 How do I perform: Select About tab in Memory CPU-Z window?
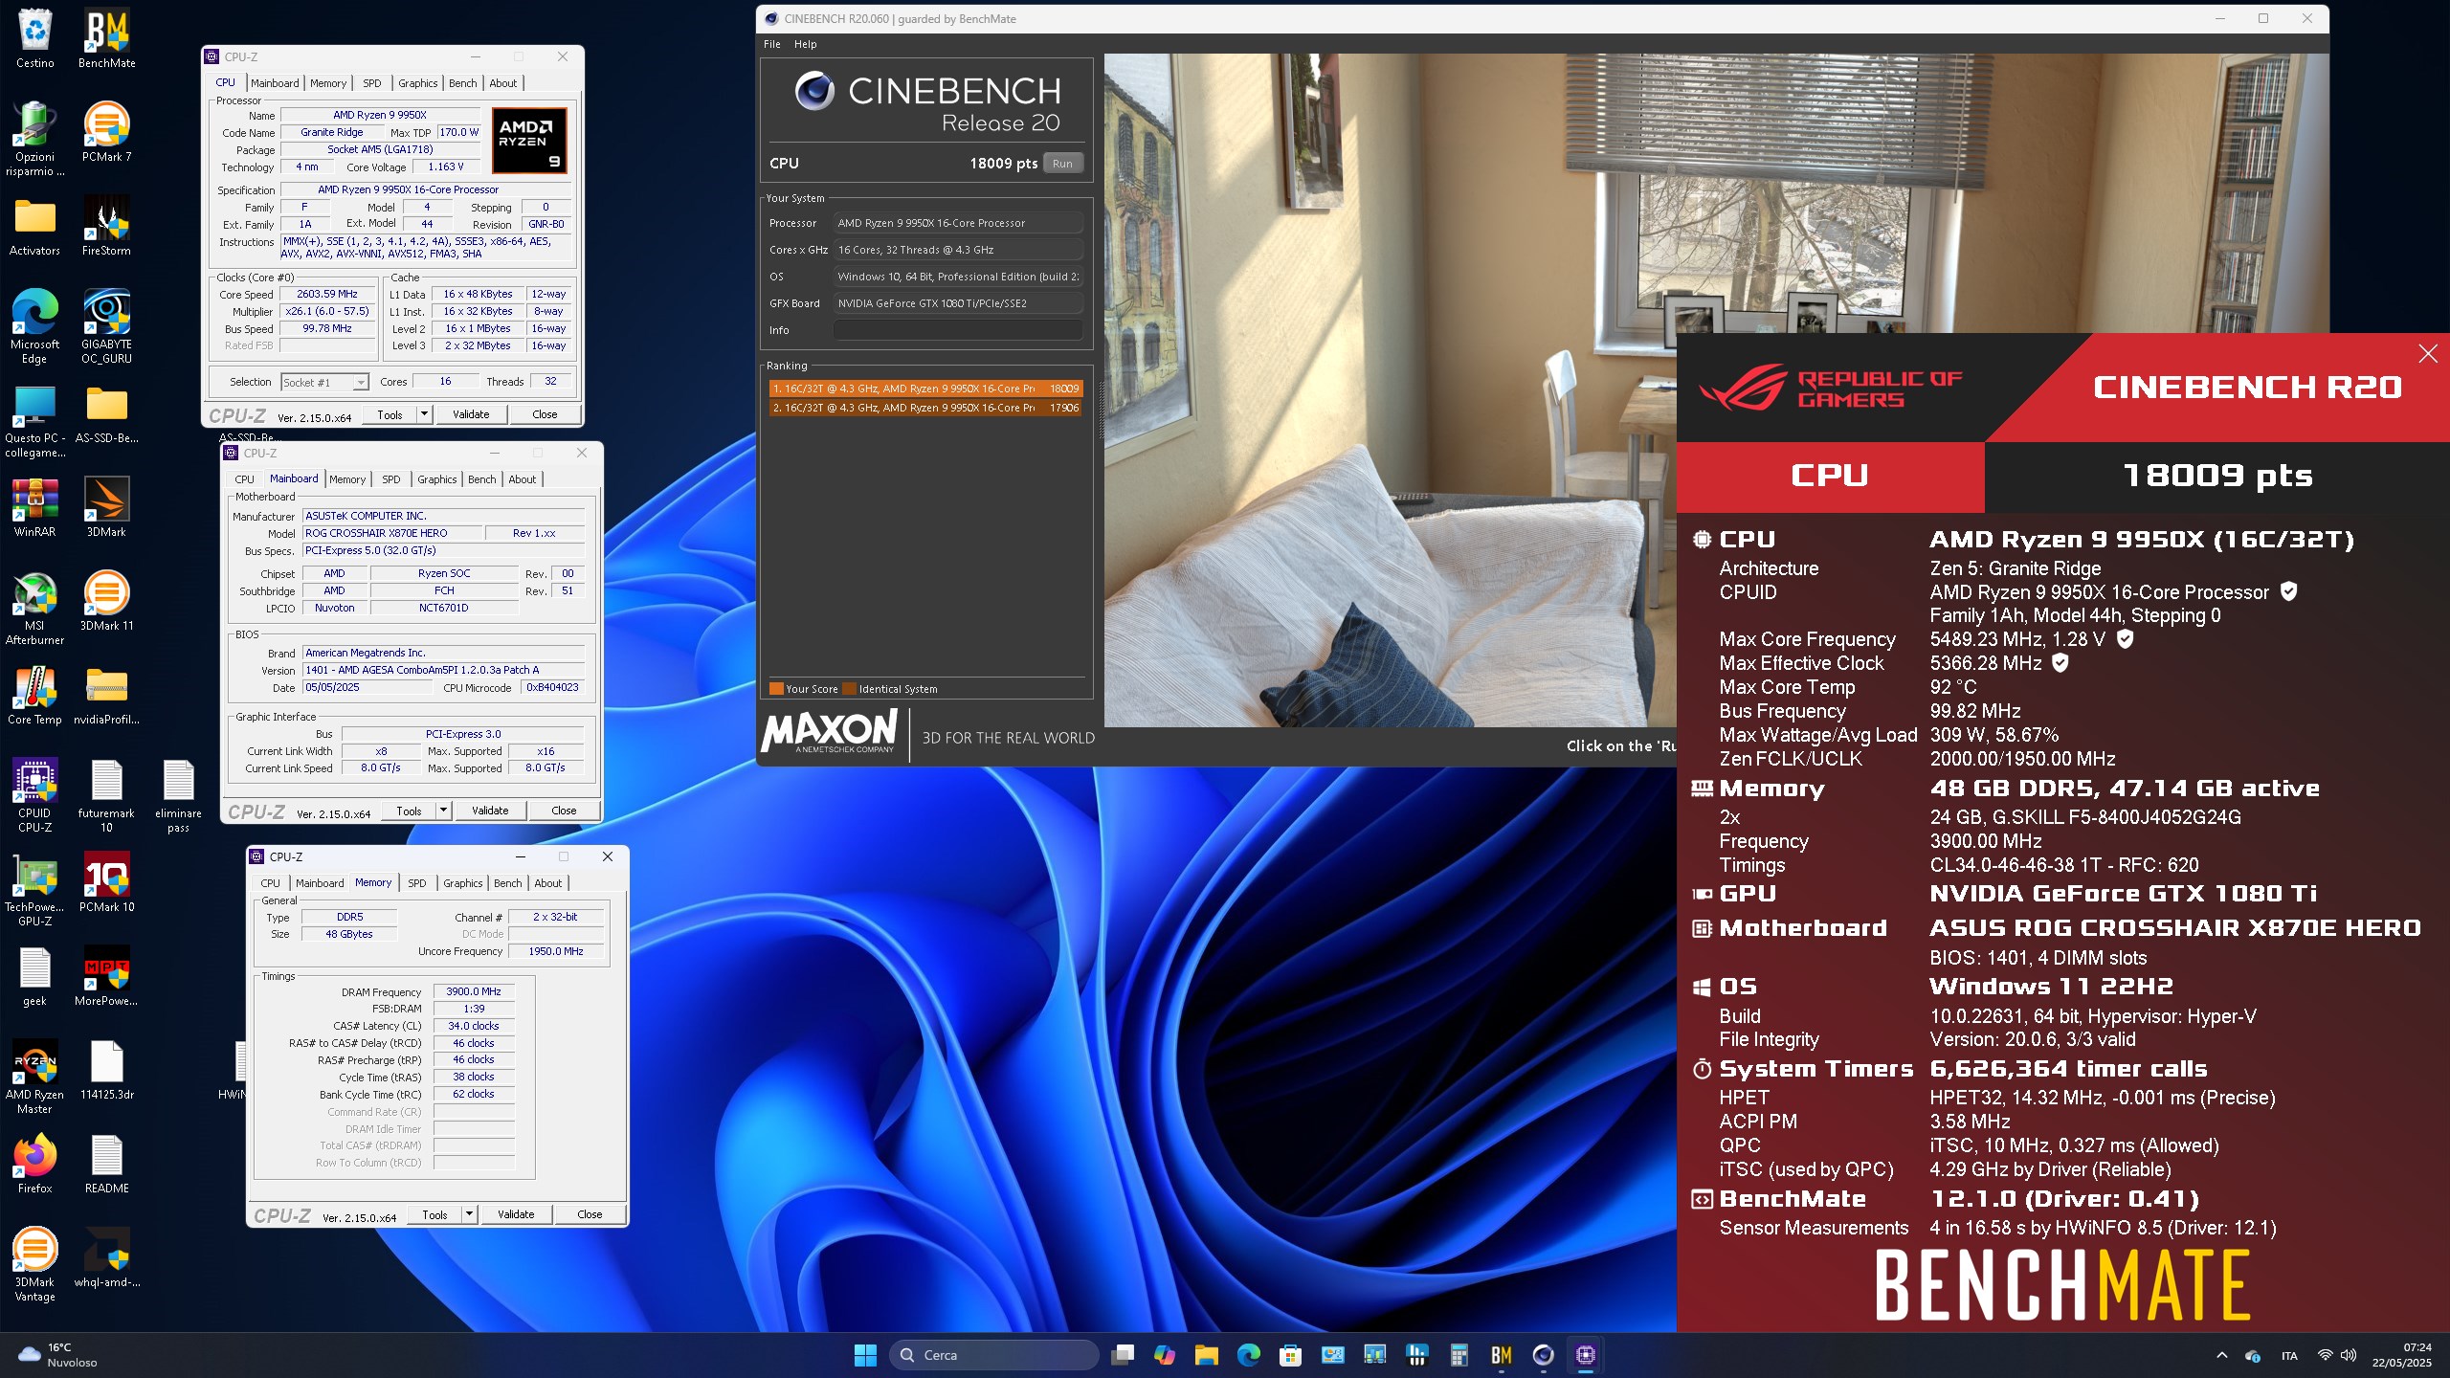tap(548, 883)
